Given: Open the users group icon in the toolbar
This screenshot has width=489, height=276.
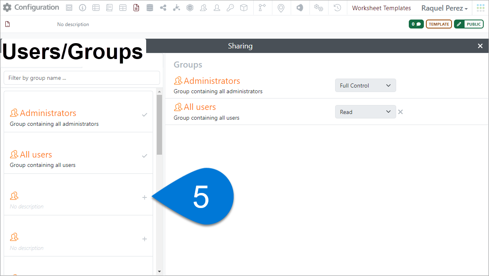Looking at the screenshot, I should [x=203, y=7].
